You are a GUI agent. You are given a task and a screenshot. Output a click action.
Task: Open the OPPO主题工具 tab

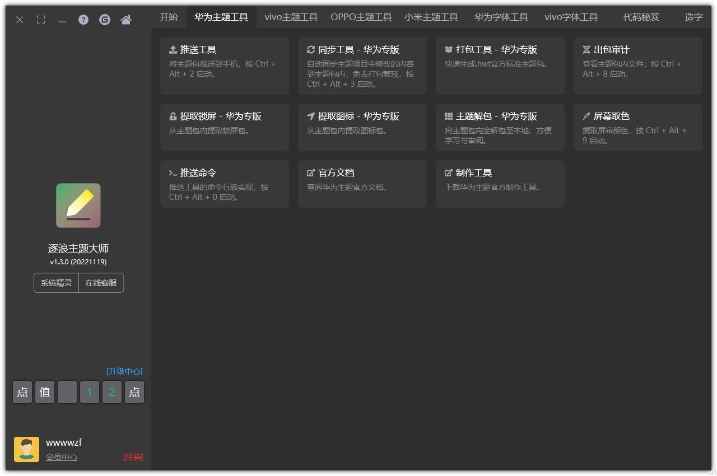361,17
